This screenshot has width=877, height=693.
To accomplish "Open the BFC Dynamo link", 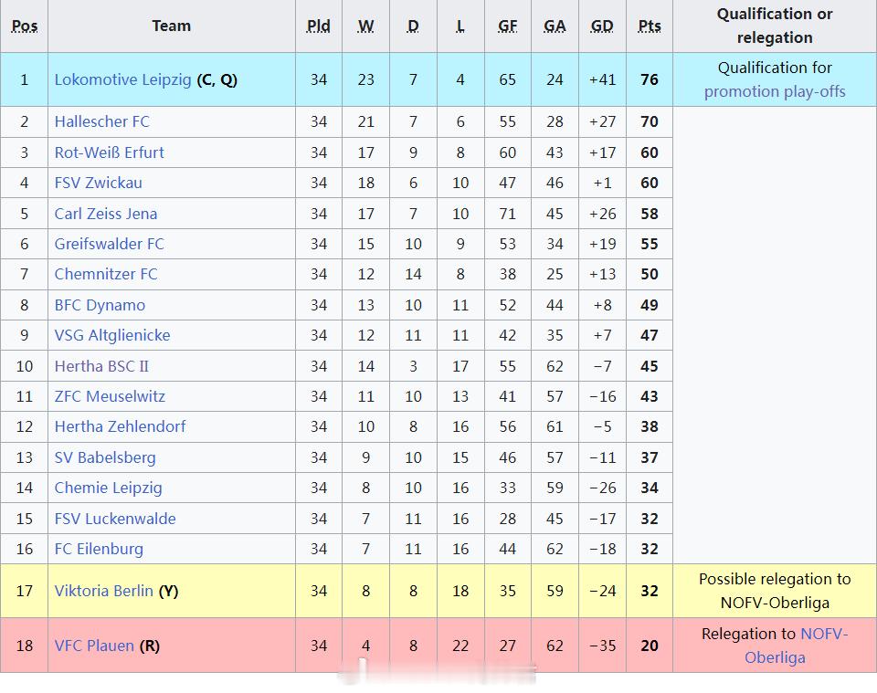I will pos(100,305).
